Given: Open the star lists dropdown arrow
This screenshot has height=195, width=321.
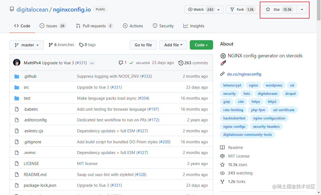Looking at the screenshot, I should tap(302, 10).
